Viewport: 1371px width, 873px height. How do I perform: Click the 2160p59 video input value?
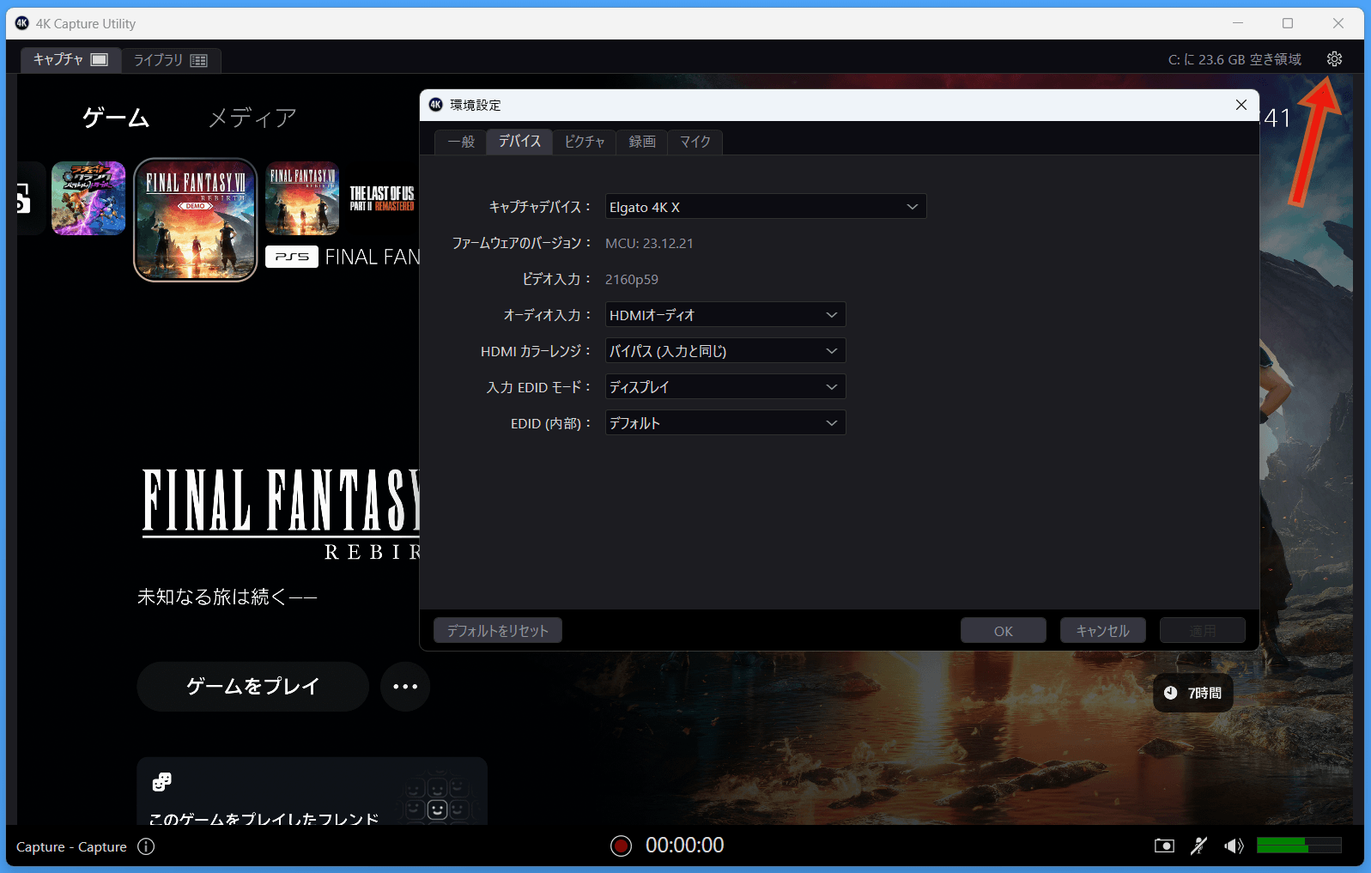tap(632, 279)
